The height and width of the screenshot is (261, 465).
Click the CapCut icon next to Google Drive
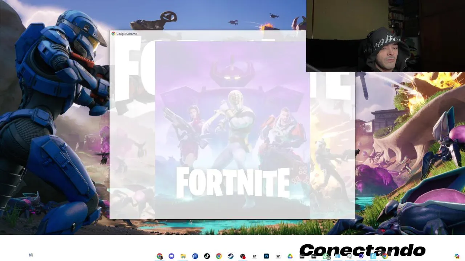278,256
